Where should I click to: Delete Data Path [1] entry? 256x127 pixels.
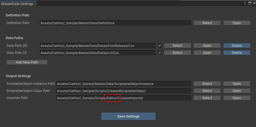coord(237,53)
